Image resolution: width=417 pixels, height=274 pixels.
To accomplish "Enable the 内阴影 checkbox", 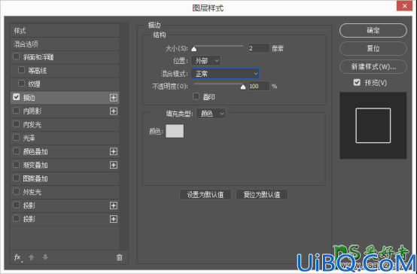I will pos(17,111).
